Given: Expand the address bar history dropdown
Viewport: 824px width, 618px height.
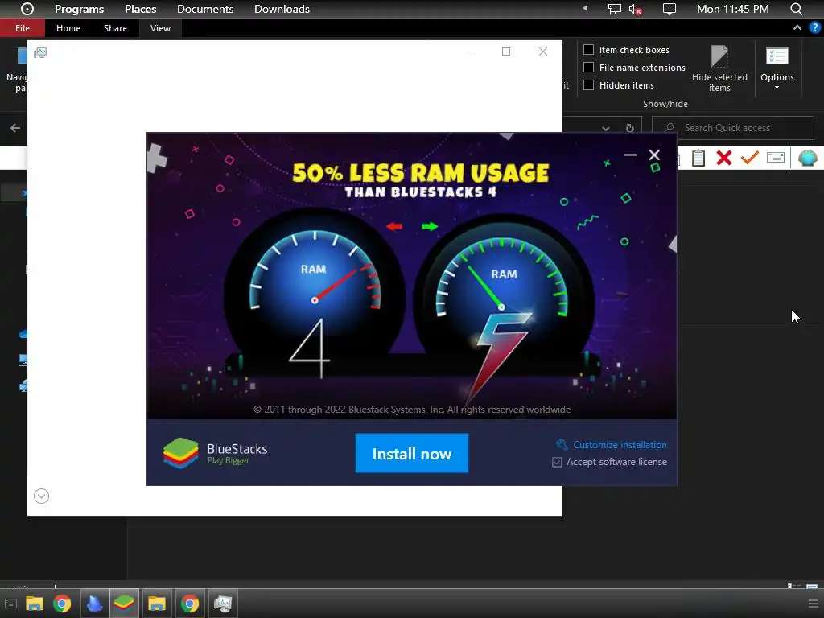Looking at the screenshot, I should 606,128.
